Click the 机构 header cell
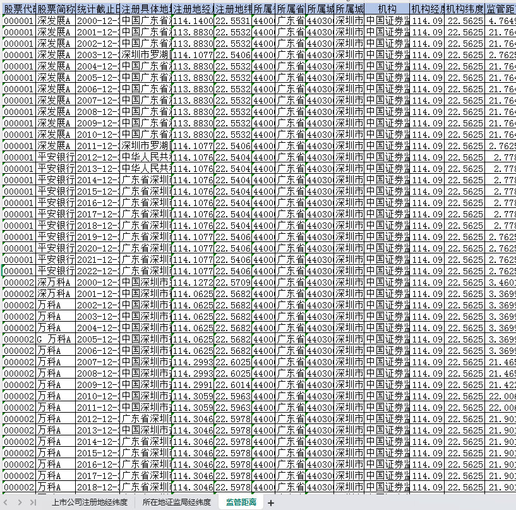The image size is (516, 510). (387, 9)
